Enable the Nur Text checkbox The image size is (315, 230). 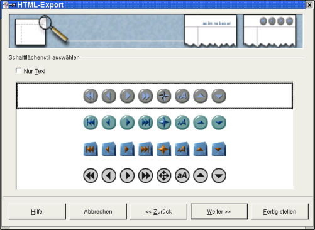tap(18, 71)
